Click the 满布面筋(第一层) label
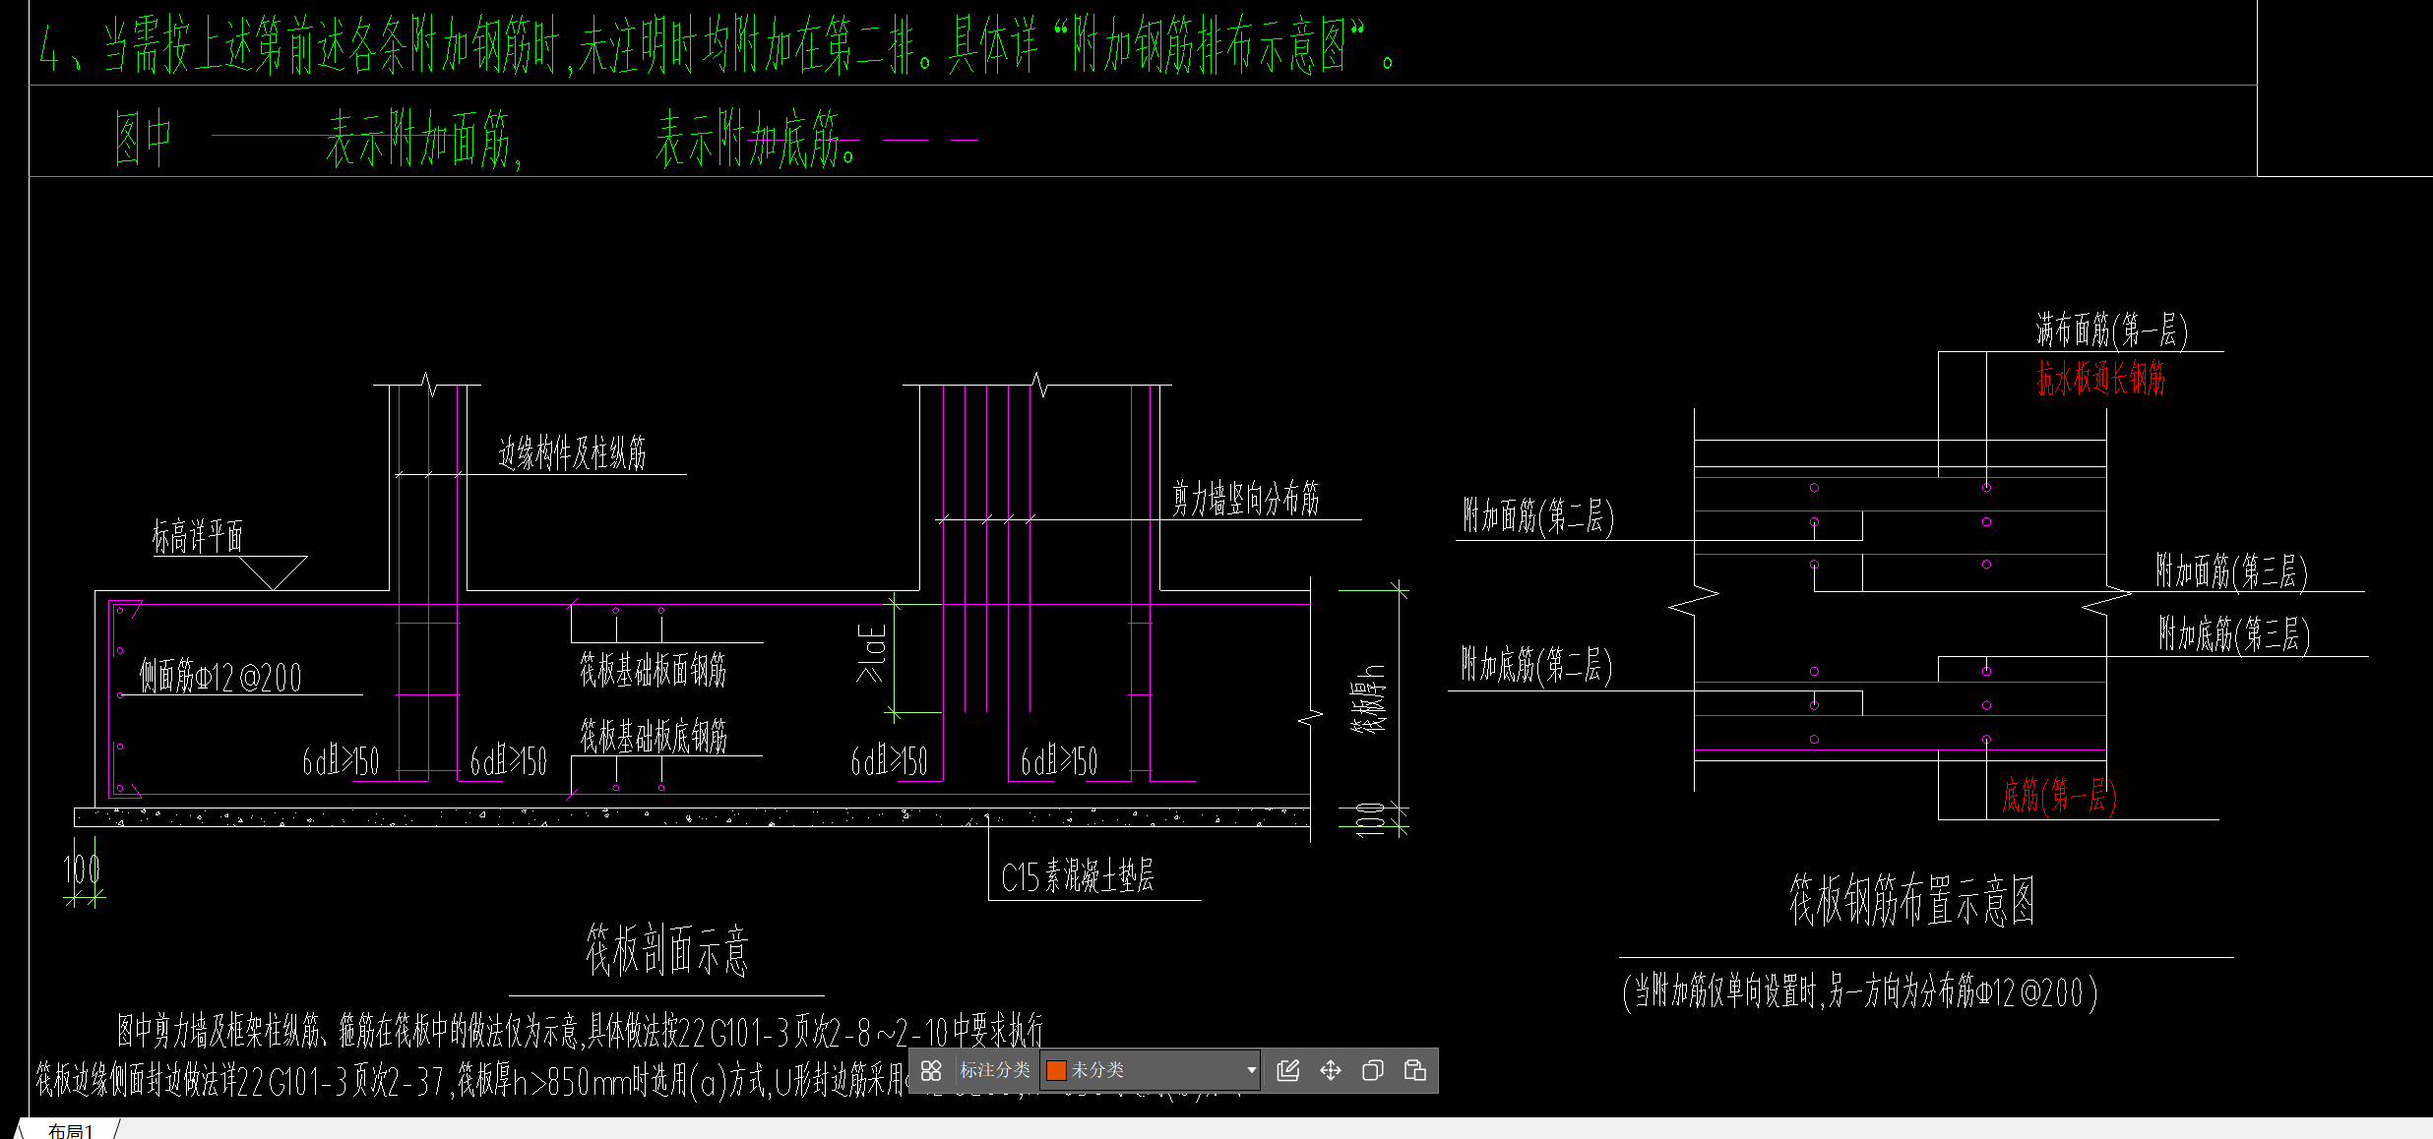This screenshot has height=1139, width=2433. pyautogui.click(x=2111, y=330)
